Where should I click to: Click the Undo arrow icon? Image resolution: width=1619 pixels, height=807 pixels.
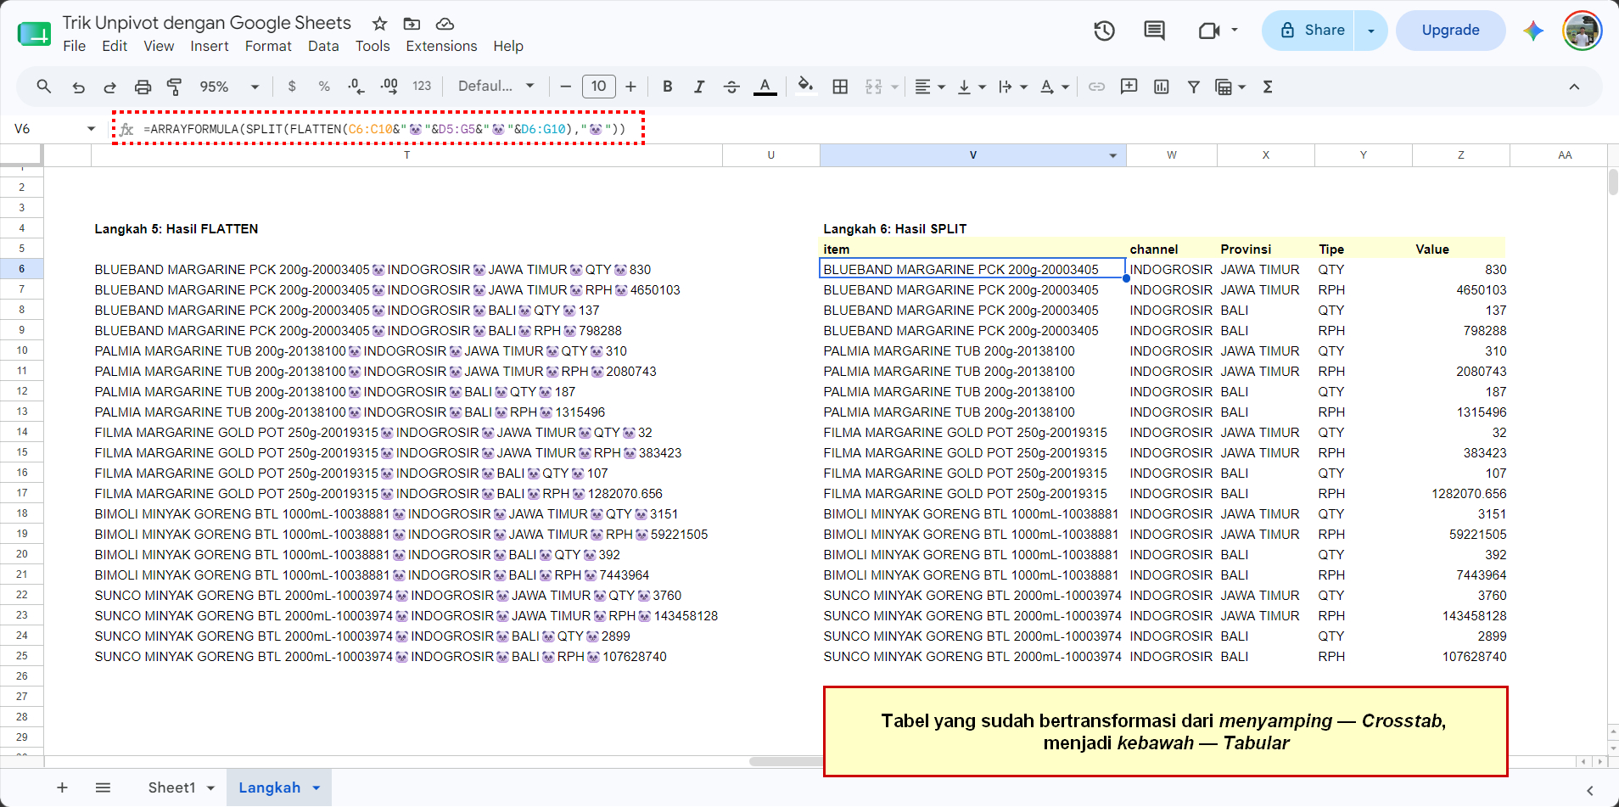pyautogui.click(x=78, y=87)
